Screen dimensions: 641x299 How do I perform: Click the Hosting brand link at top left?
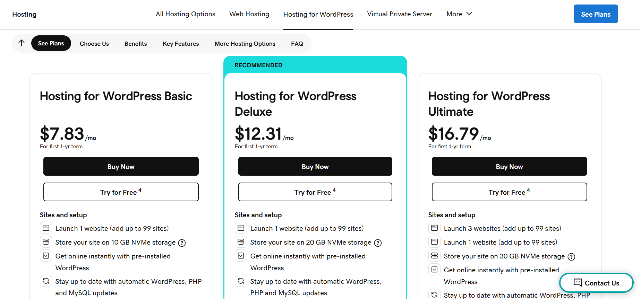[24, 14]
